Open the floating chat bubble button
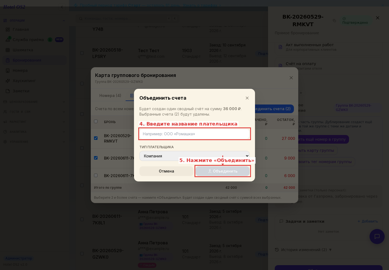Image resolution: width=389 pixels, height=270 pixels. coord(377,237)
